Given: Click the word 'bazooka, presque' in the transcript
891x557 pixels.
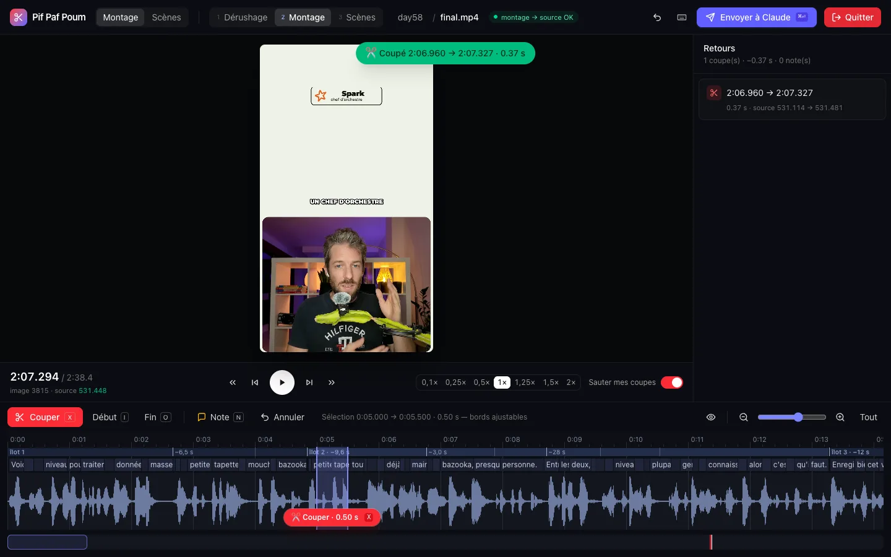Looking at the screenshot, I should click(471, 465).
